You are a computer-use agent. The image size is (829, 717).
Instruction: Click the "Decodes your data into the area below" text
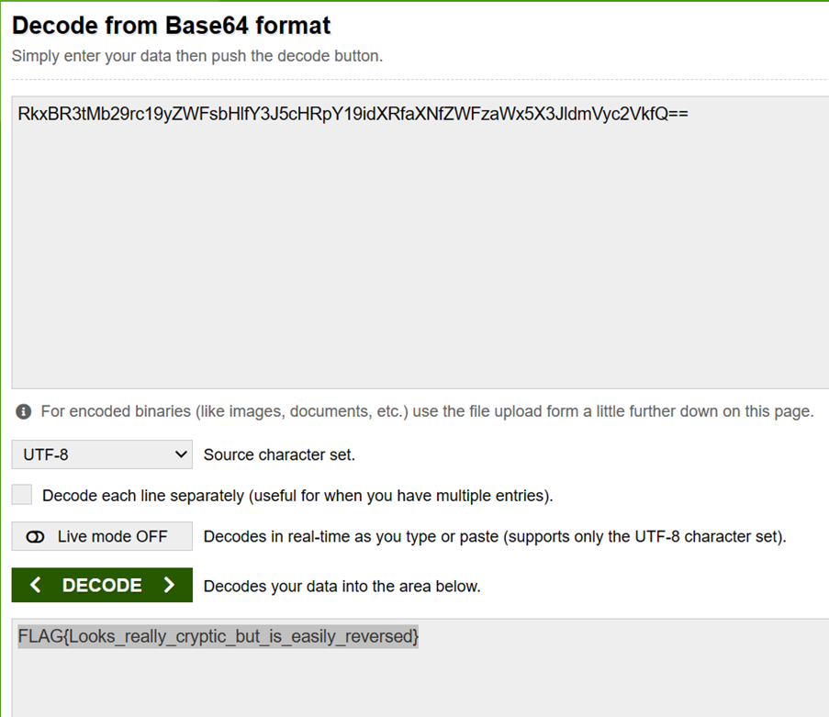(342, 586)
